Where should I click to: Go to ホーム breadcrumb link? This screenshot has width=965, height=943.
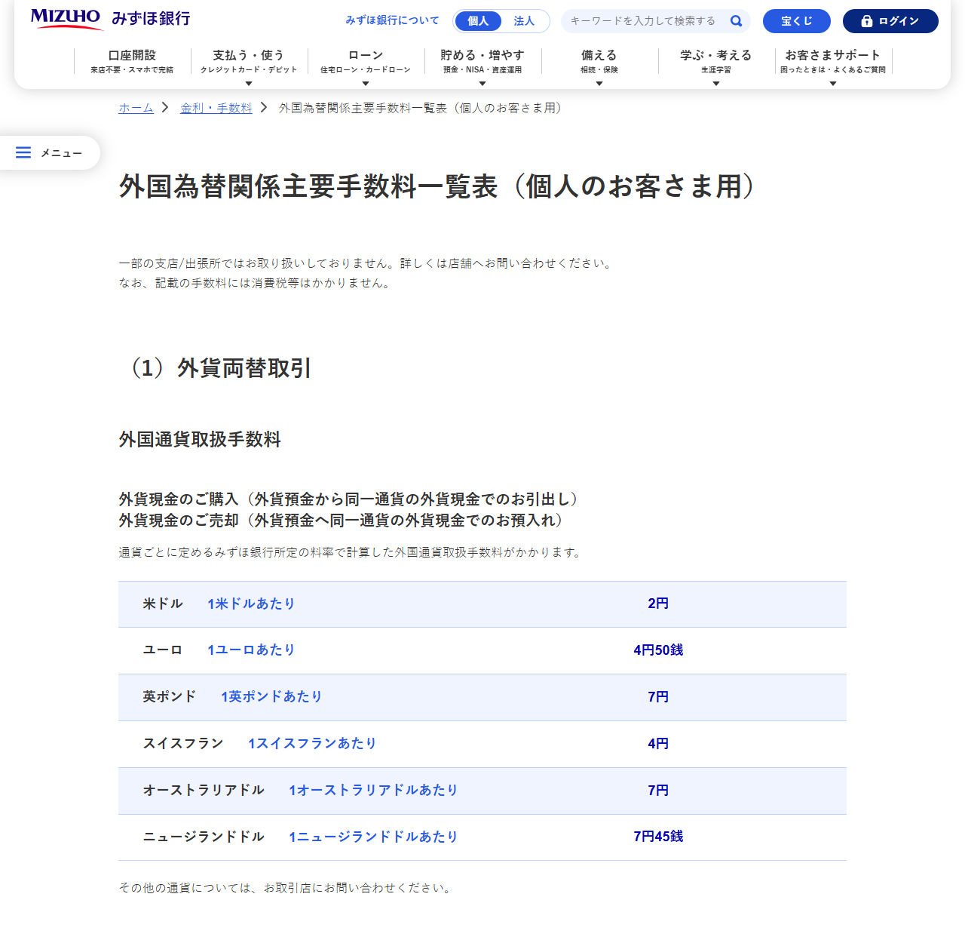136,108
